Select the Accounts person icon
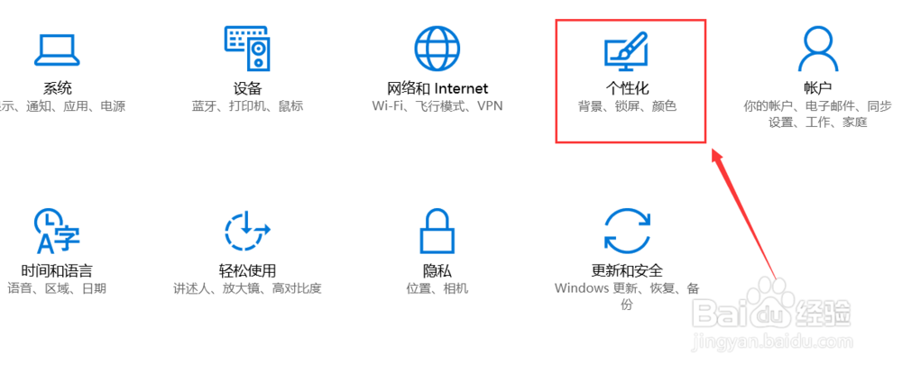This screenshot has width=902, height=373. click(817, 50)
